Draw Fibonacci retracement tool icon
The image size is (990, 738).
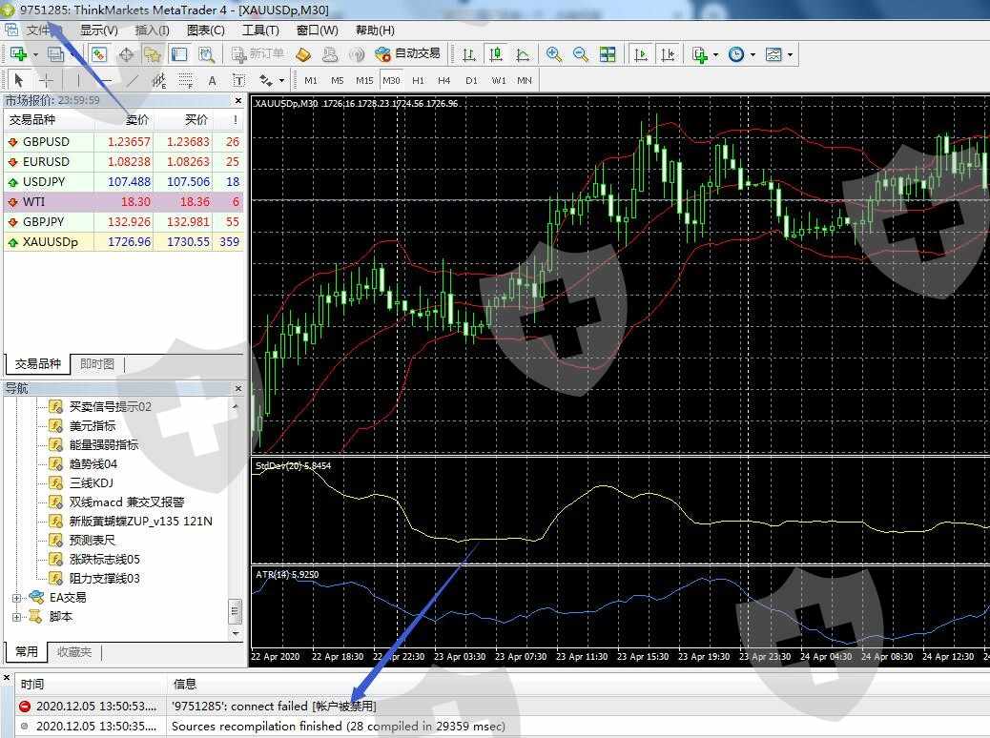pos(185,81)
